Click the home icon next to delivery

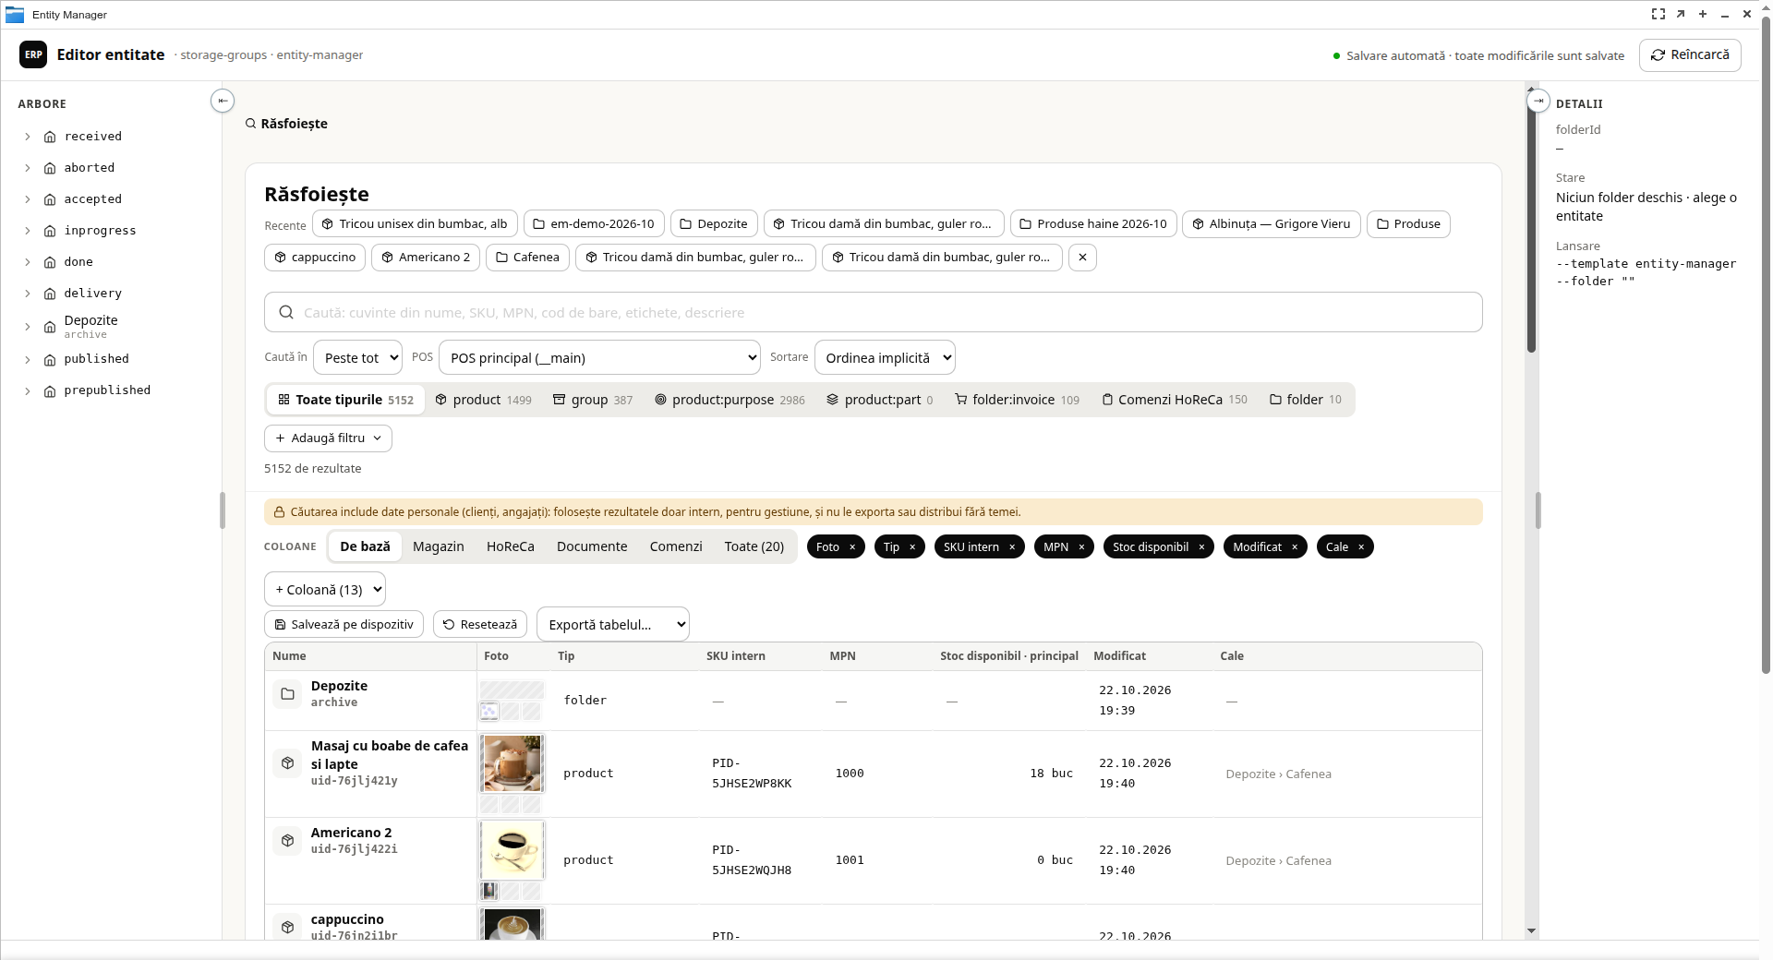(x=50, y=294)
